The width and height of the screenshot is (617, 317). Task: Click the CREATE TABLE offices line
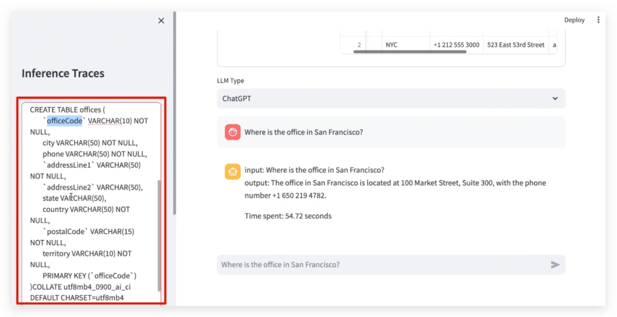pos(67,110)
